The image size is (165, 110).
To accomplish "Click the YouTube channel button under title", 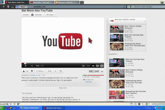I will [26, 15].
